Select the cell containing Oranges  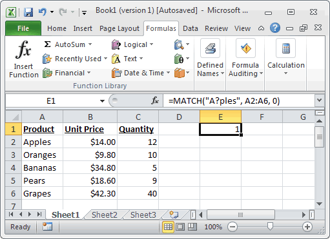click(43, 155)
